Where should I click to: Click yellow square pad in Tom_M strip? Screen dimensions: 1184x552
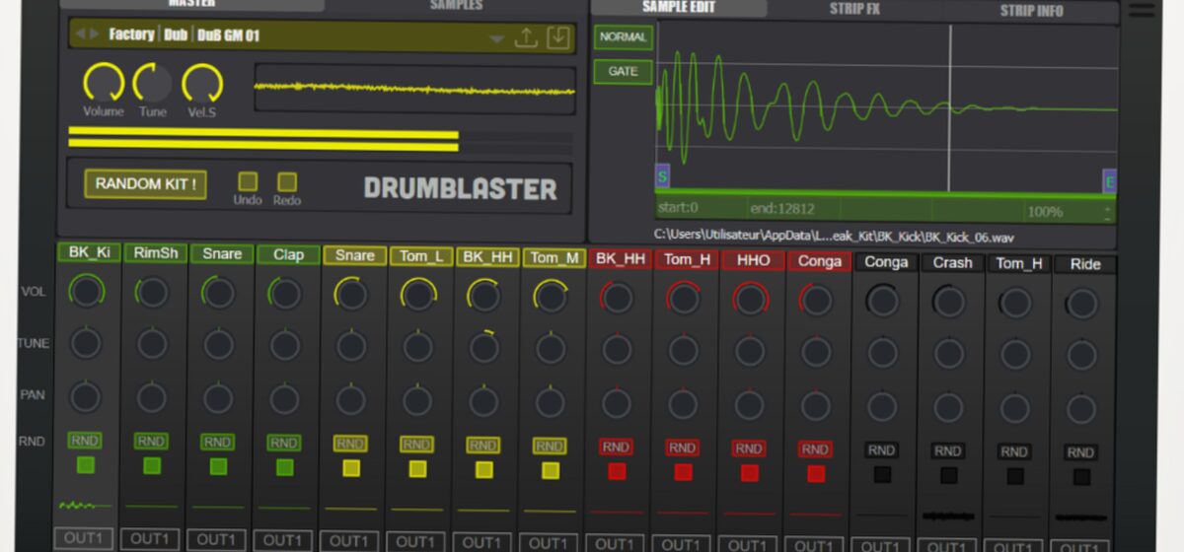click(551, 470)
